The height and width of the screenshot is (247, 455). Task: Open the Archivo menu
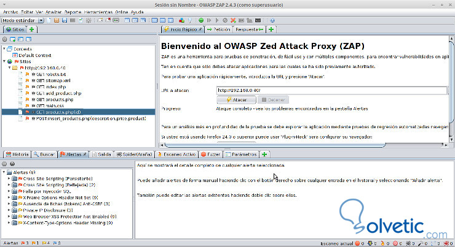10,12
